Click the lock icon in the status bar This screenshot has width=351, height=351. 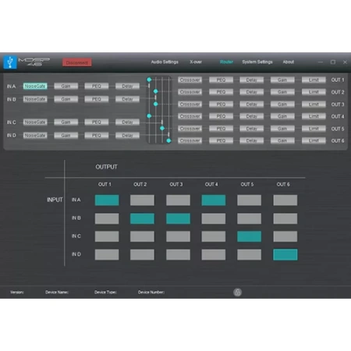pyautogui.click(x=237, y=292)
